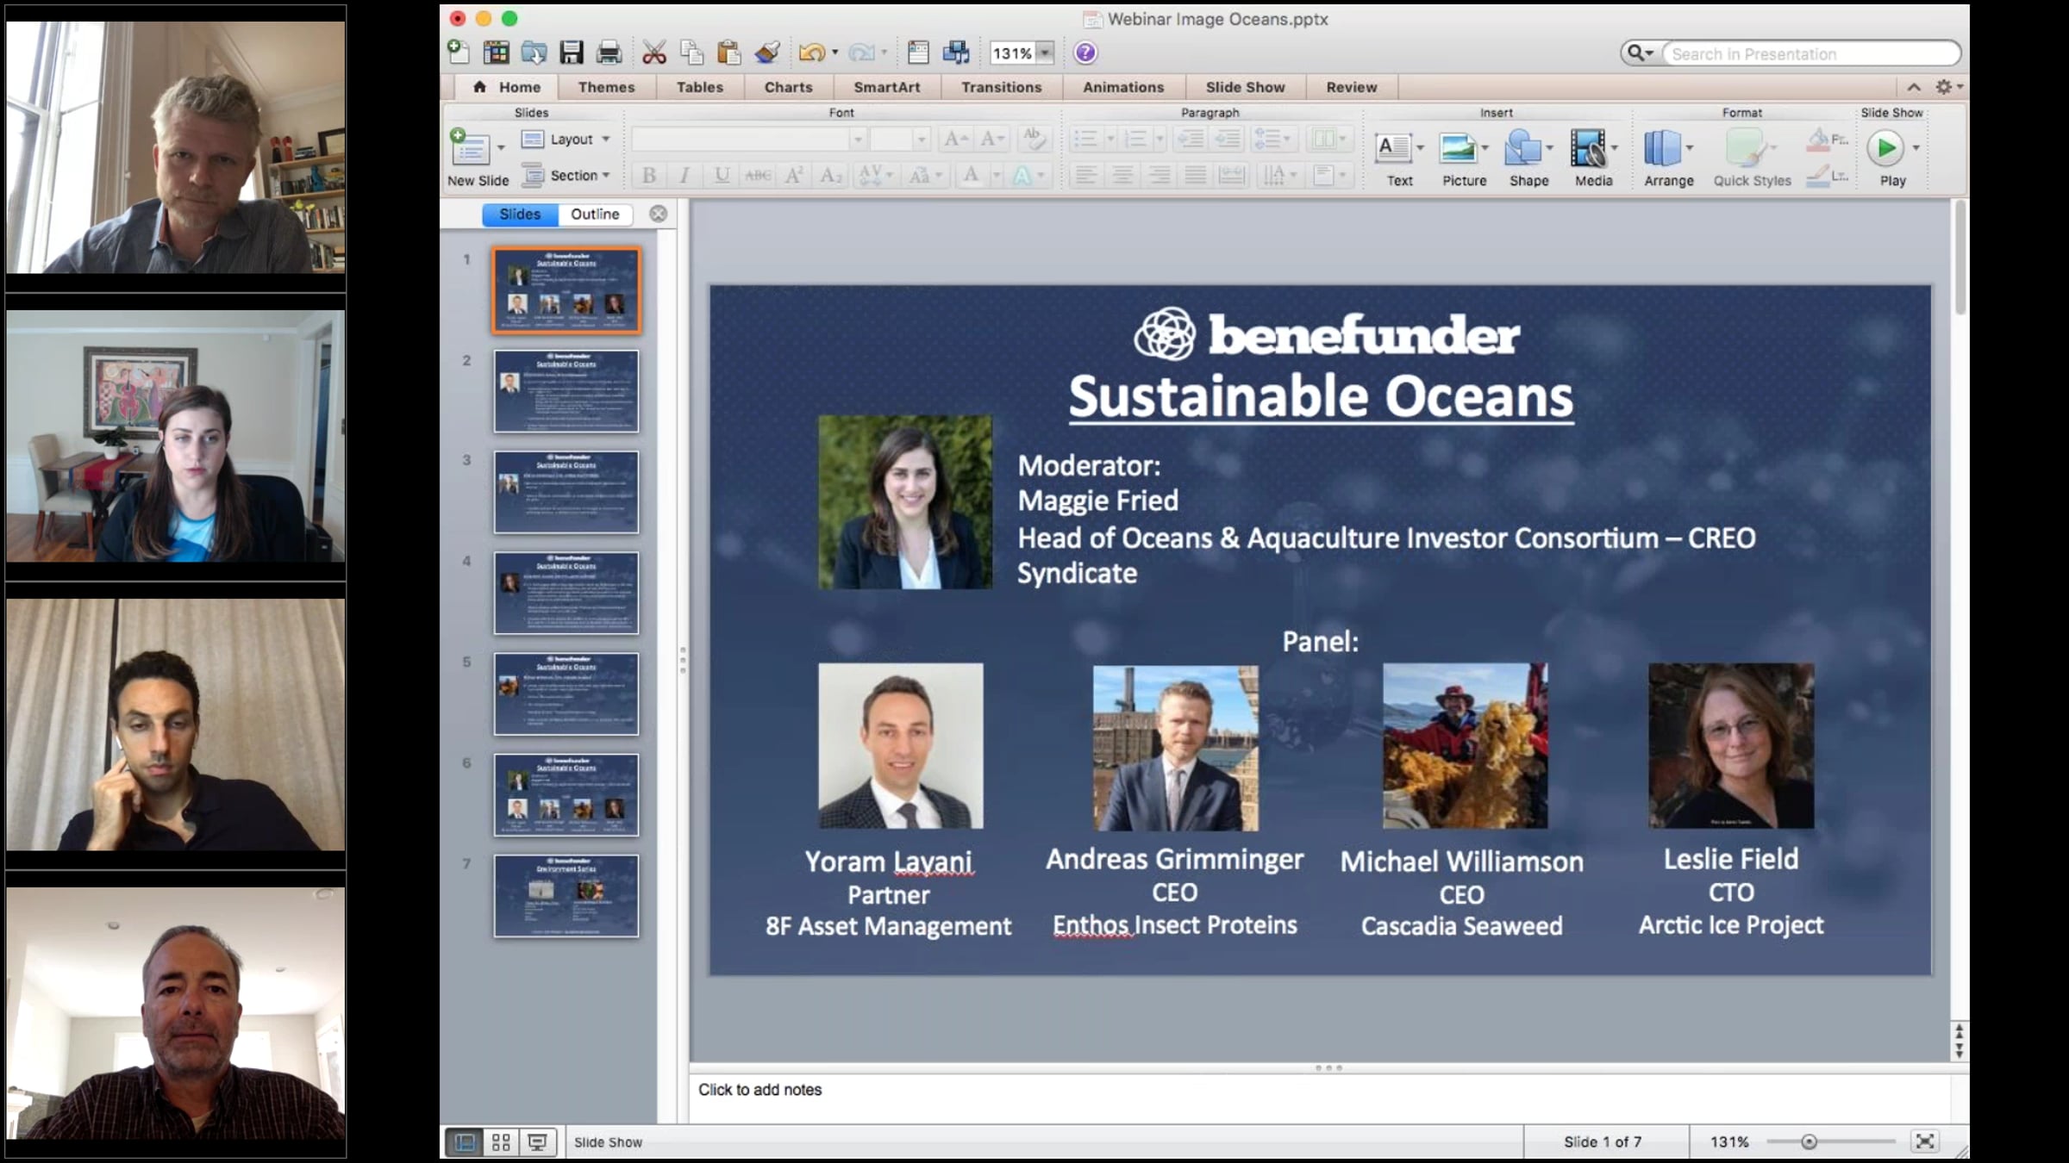Switch sidebar to Outline view
Viewport: 2069px width, 1163px height.
click(x=594, y=215)
